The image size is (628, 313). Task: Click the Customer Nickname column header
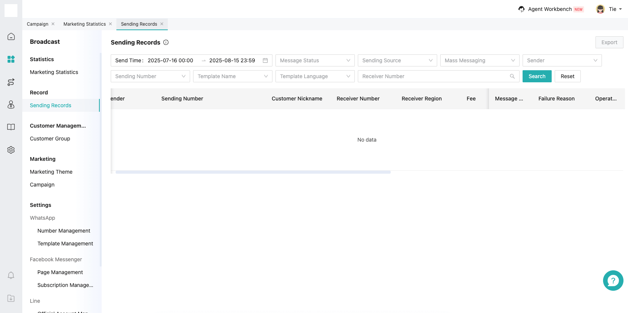pyautogui.click(x=297, y=99)
